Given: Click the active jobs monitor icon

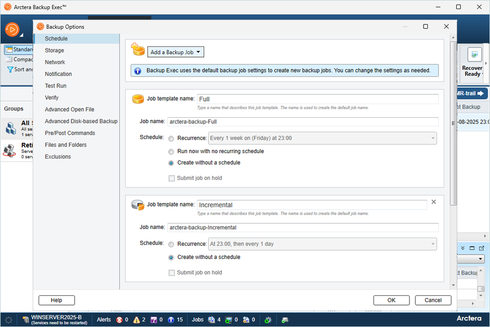Looking at the screenshot, I should 229,320.
